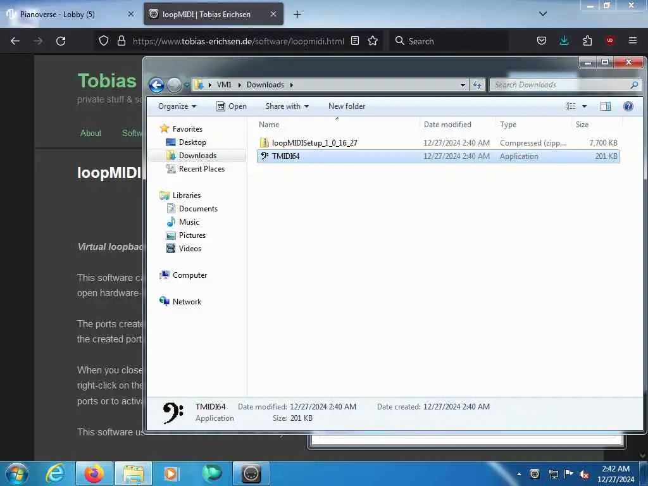Click the TMIDI64 bass clef file icon
Image resolution: width=648 pixels, height=486 pixels.
pos(265,156)
